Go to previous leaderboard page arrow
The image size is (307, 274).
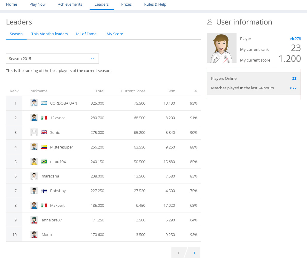179,253
